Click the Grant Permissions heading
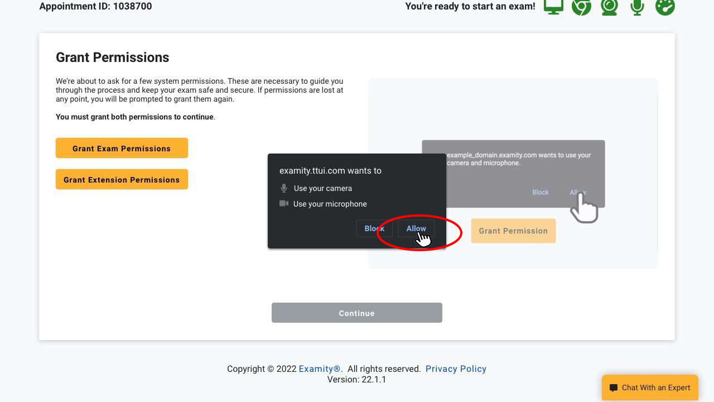The width and height of the screenshot is (714, 402). click(112, 58)
